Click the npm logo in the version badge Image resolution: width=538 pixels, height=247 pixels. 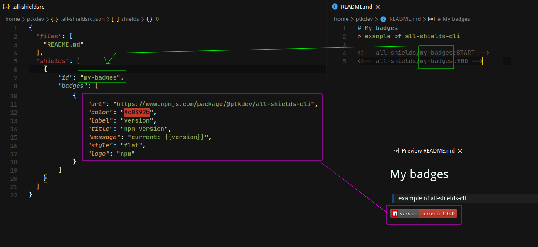pos(395,214)
